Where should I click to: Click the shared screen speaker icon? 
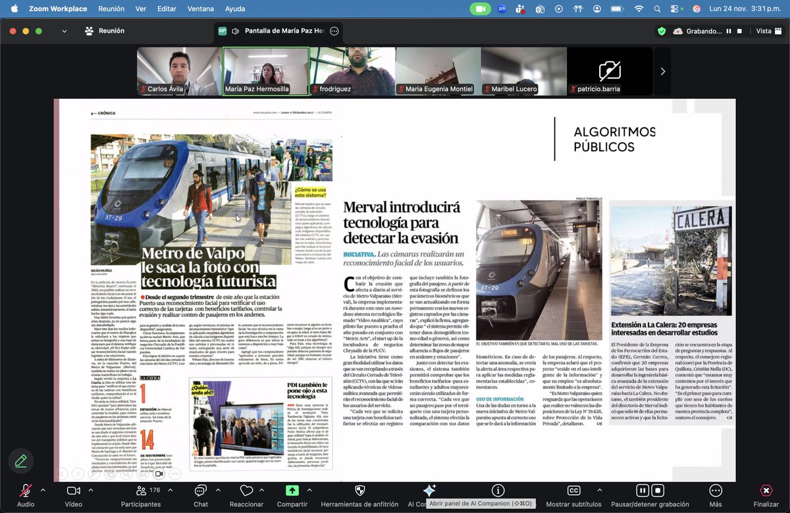[x=235, y=31]
